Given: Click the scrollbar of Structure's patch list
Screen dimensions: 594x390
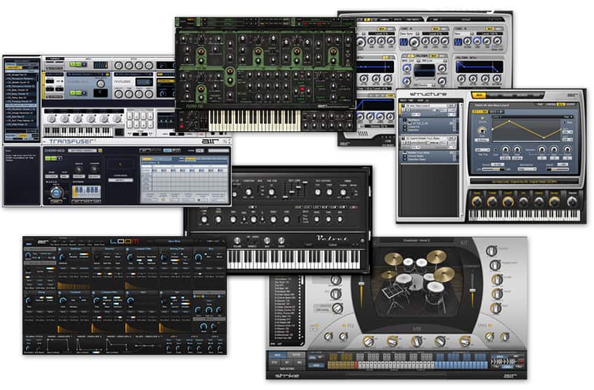Looking at the screenshot, I should [x=461, y=160].
